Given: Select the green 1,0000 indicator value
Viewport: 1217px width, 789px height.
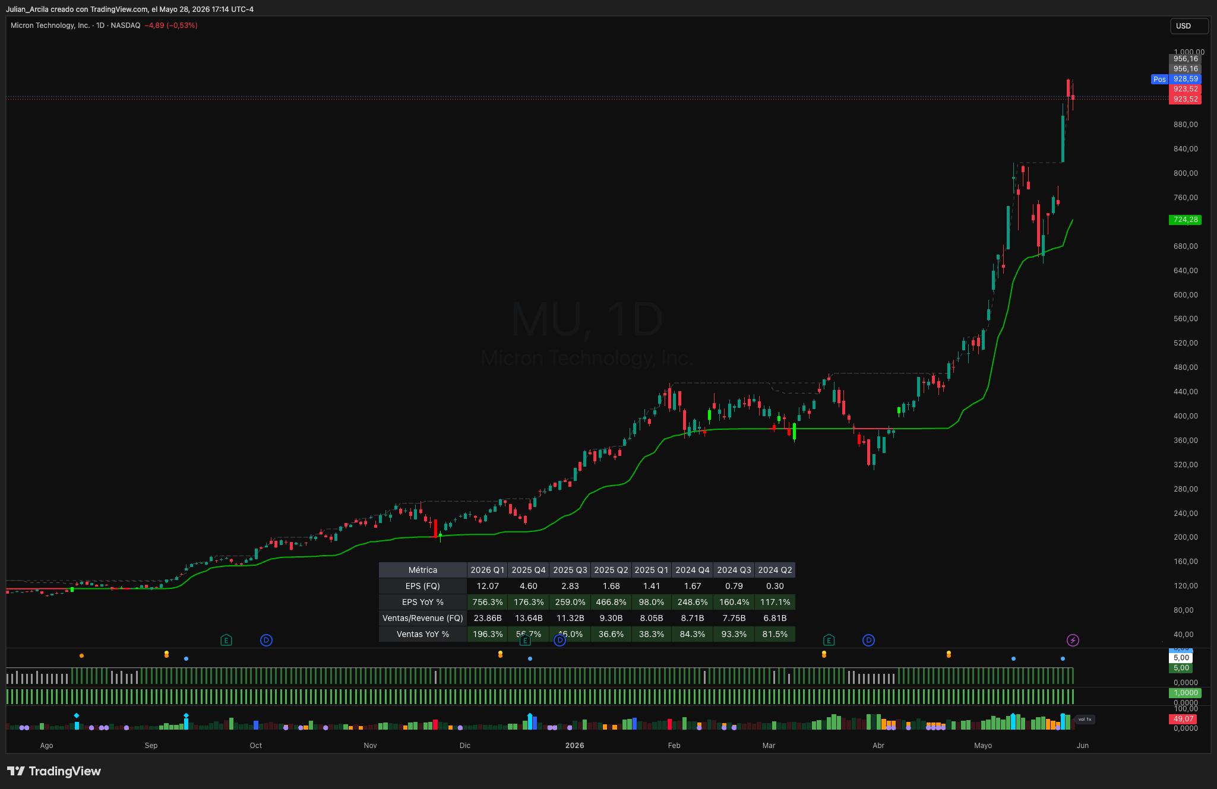Looking at the screenshot, I should [x=1186, y=693].
